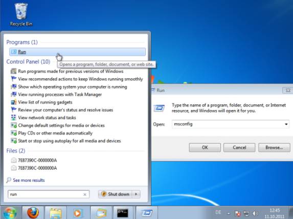293x219 pixels.
Task: Click the Programs (1) group header
Action: (x=22, y=42)
